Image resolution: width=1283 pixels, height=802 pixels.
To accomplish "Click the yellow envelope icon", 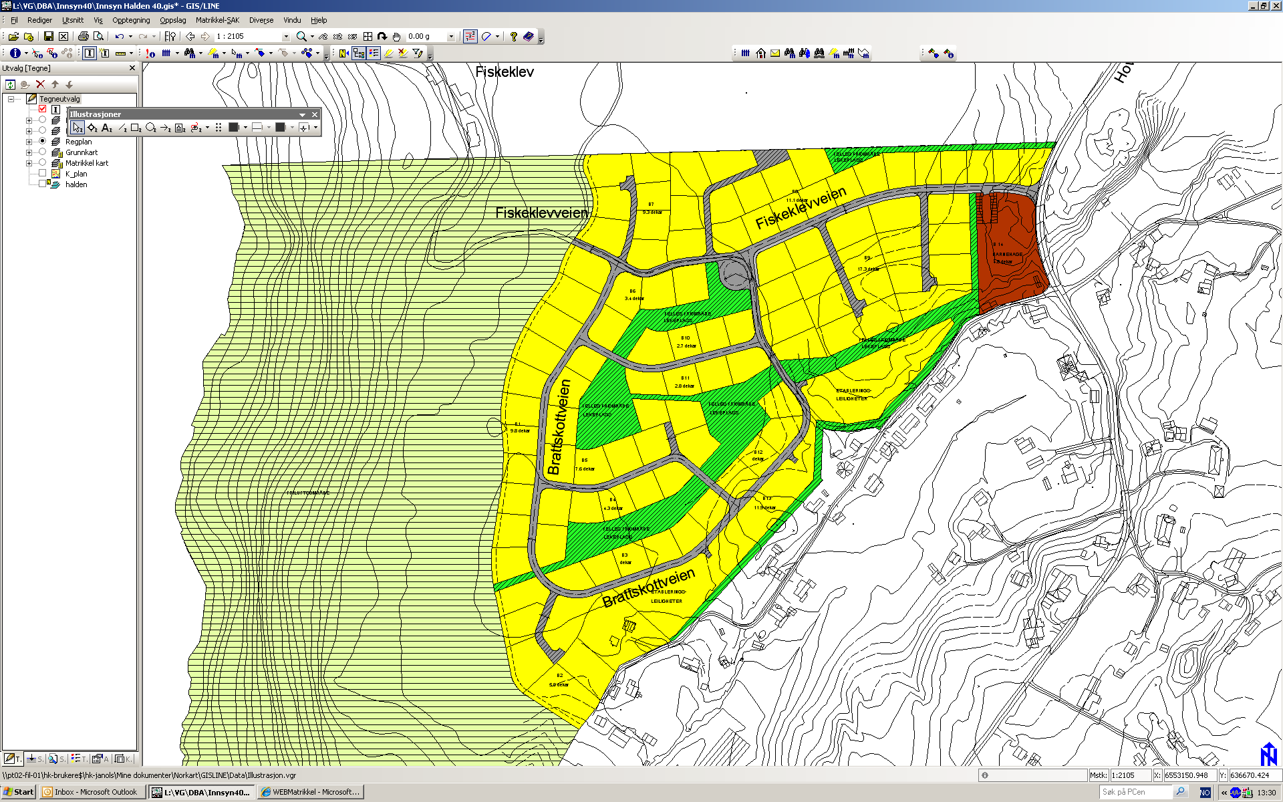I will (x=775, y=53).
